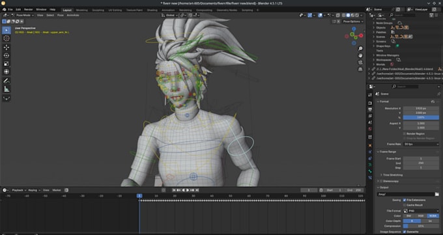Open the Edit menu
This screenshot has height=235, width=443.
tap(18, 10)
